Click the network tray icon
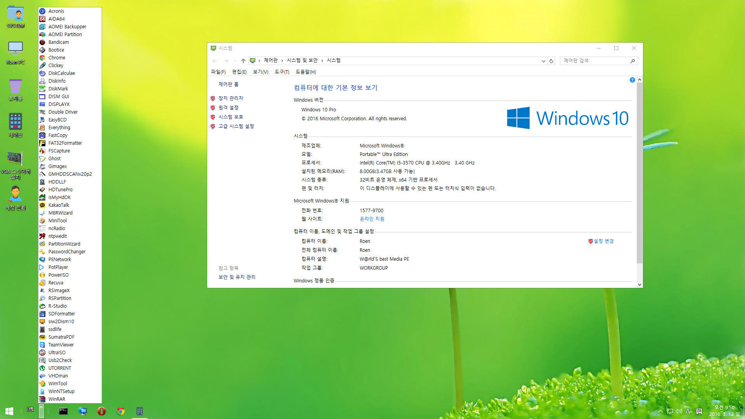 pyautogui.click(x=670, y=411)
